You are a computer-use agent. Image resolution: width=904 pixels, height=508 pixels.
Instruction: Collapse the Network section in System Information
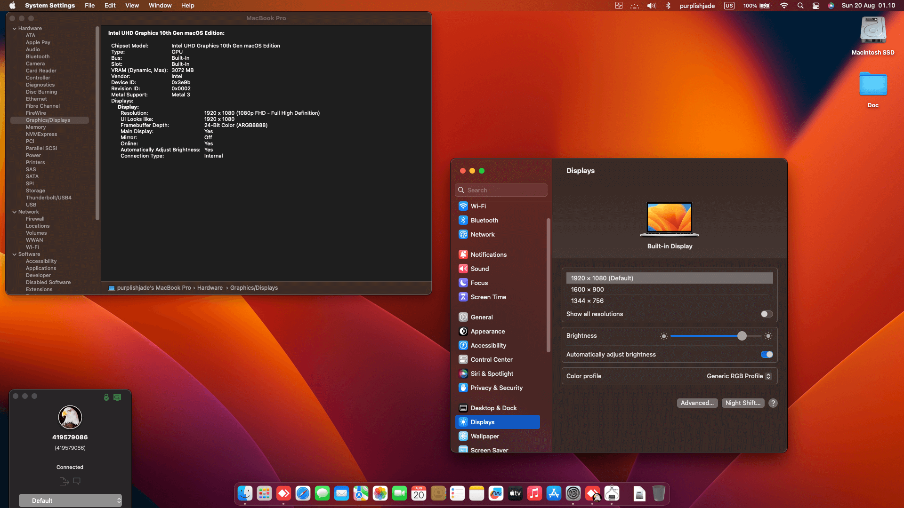click(x=15, y=212)
